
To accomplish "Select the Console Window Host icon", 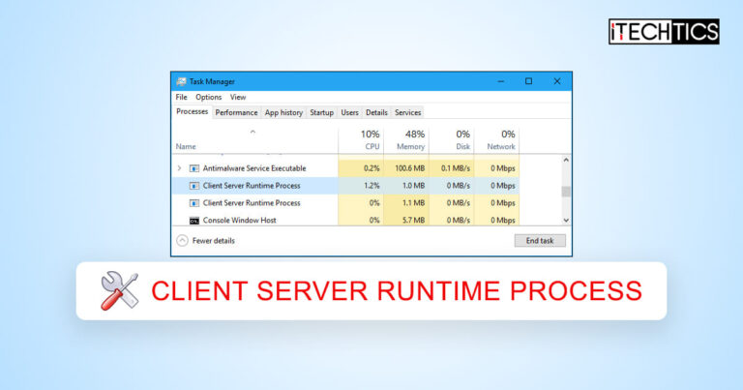I will pyautogui.click(x=193, y=221).
